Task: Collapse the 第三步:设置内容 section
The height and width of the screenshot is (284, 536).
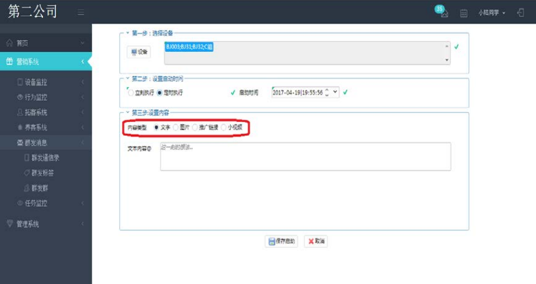Action: click(x=128, y=113)
